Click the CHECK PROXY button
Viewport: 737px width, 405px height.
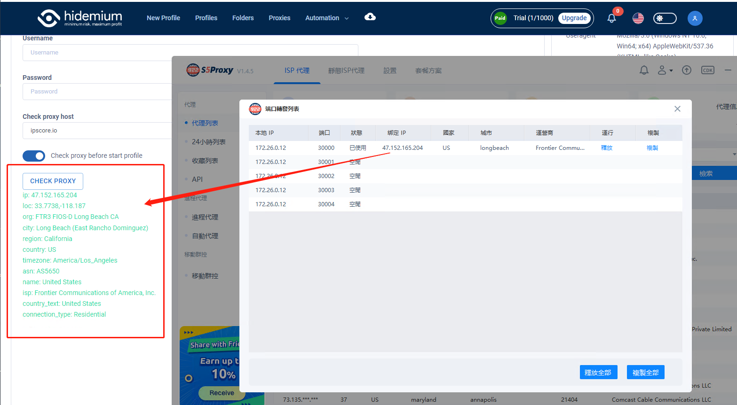[x=53, y=181]
